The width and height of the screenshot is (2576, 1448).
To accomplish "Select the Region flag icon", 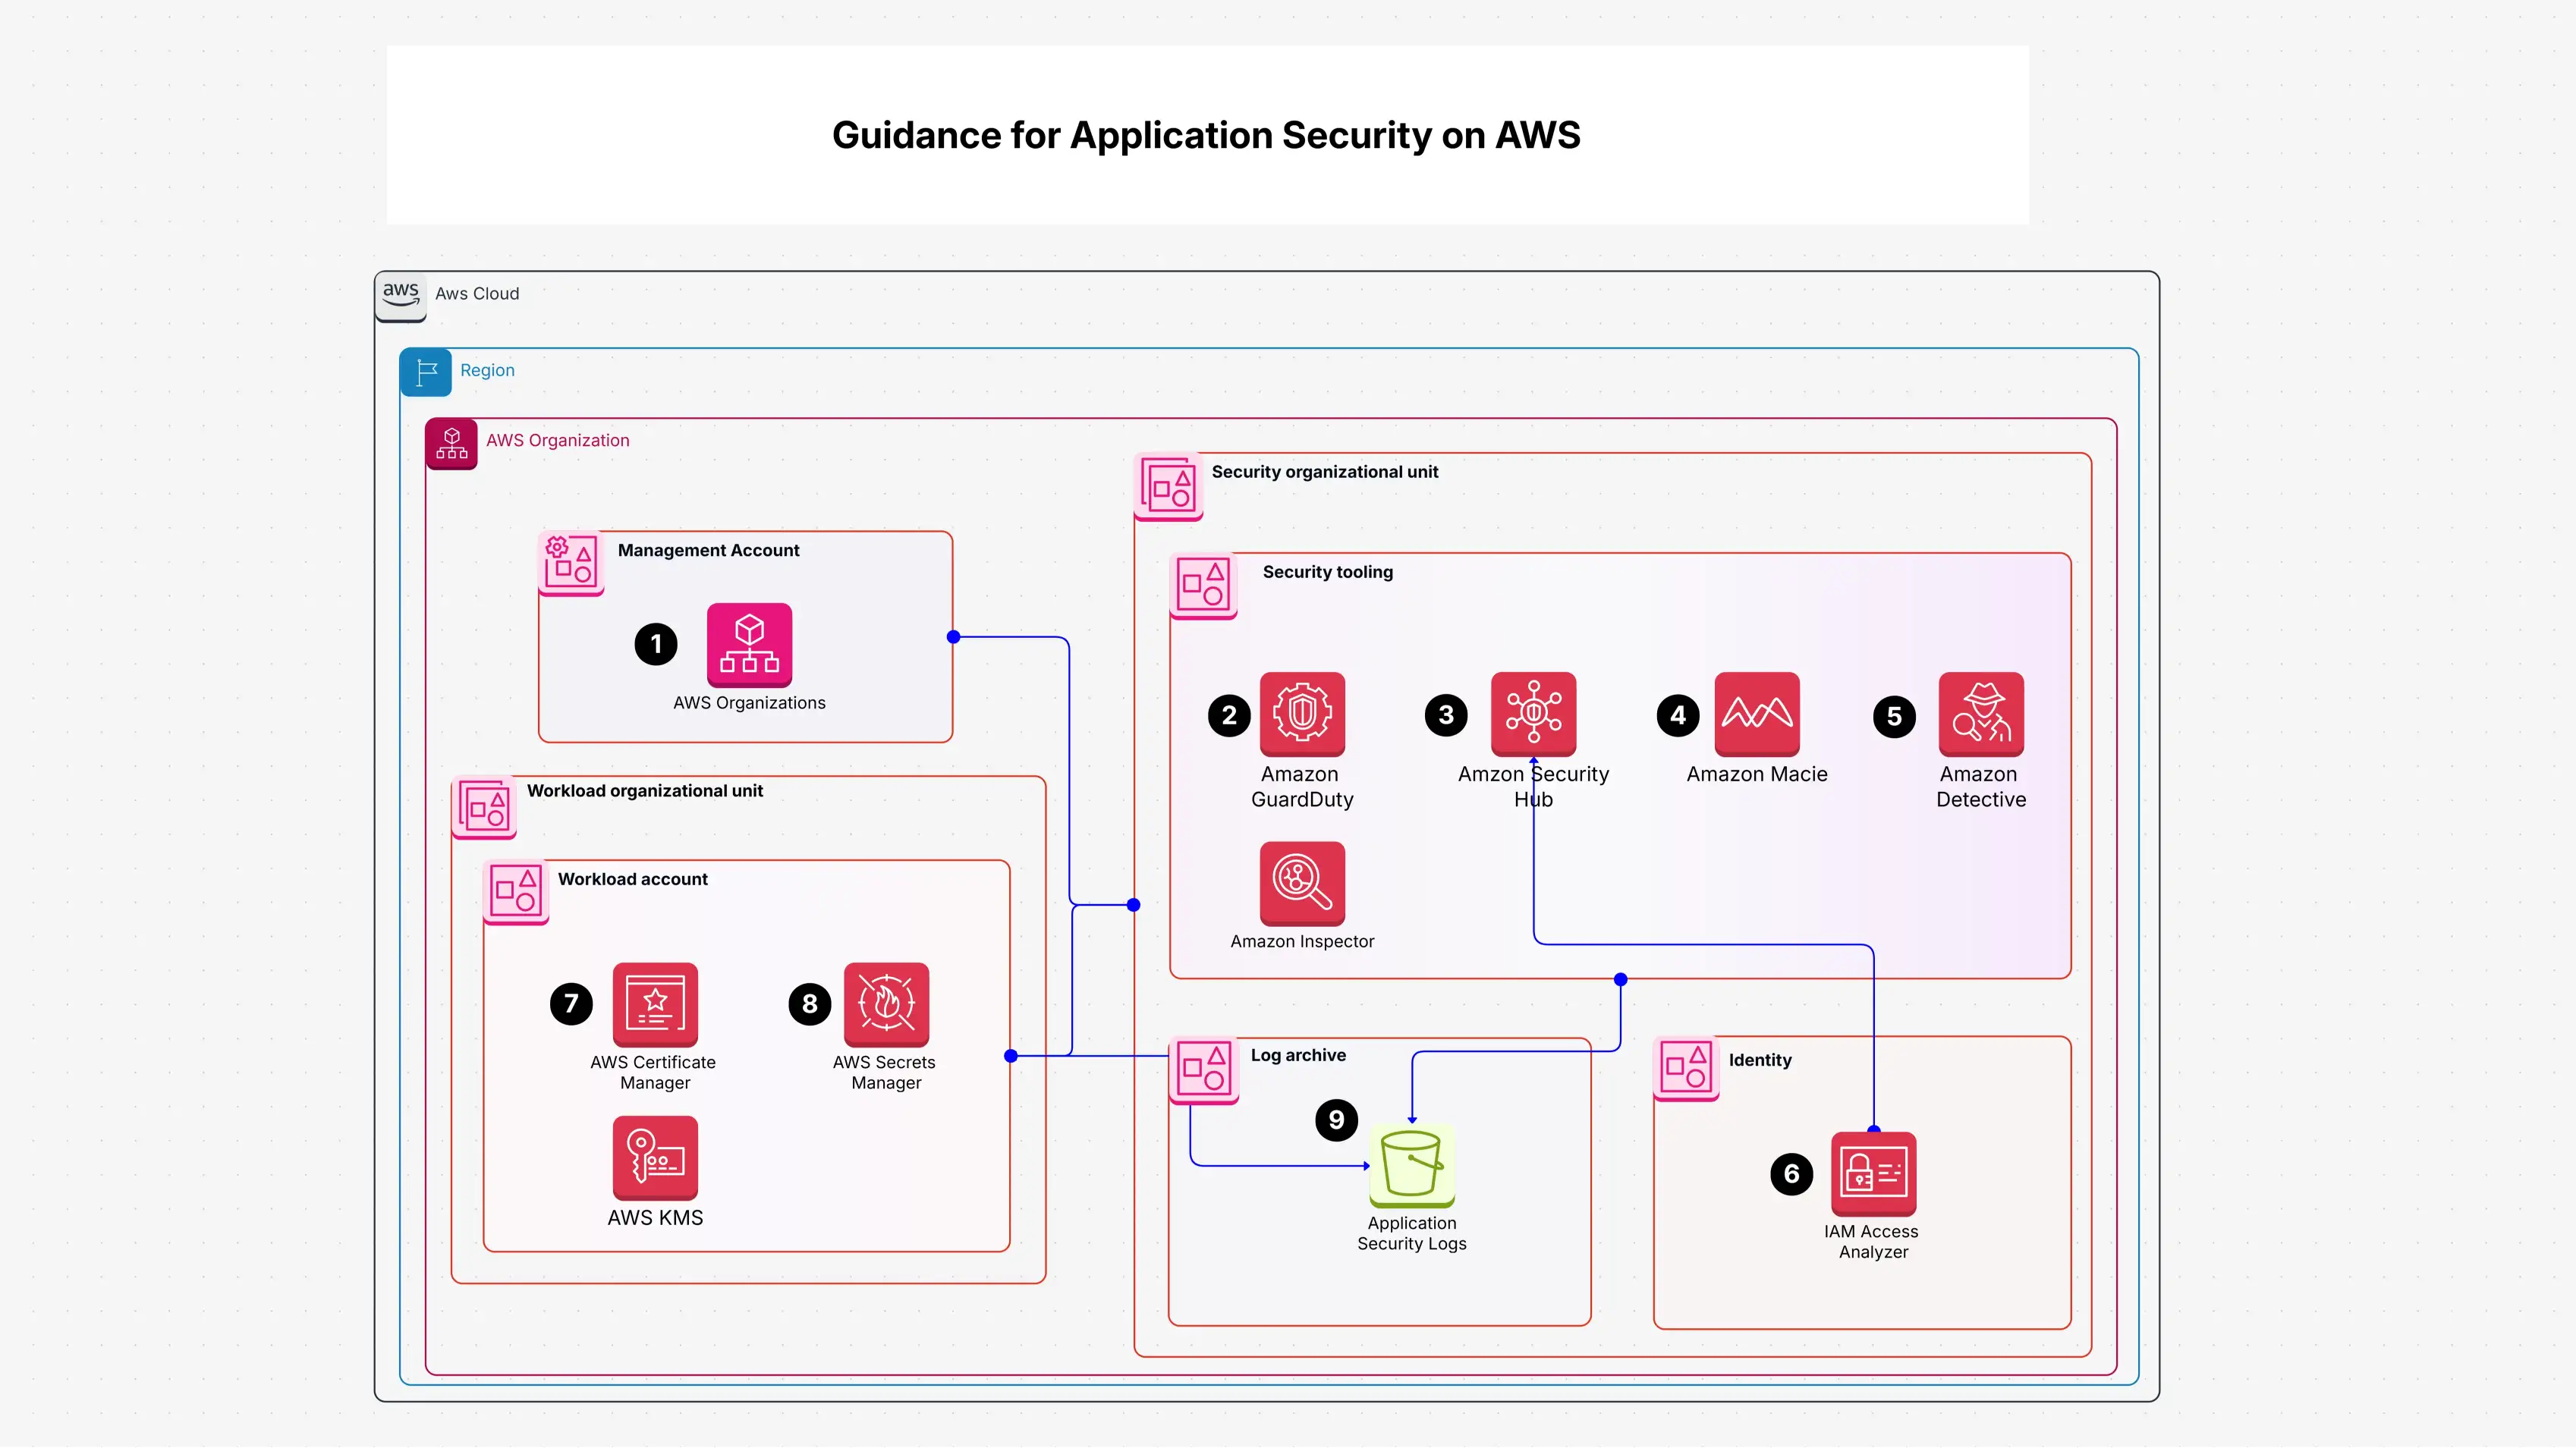I will 426,371.
